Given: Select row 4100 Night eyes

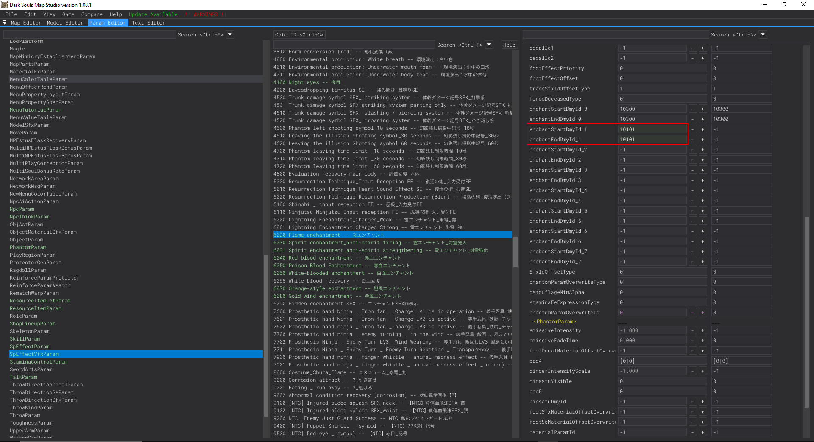Looking at the screenshot, I should [x=392, y=82].
